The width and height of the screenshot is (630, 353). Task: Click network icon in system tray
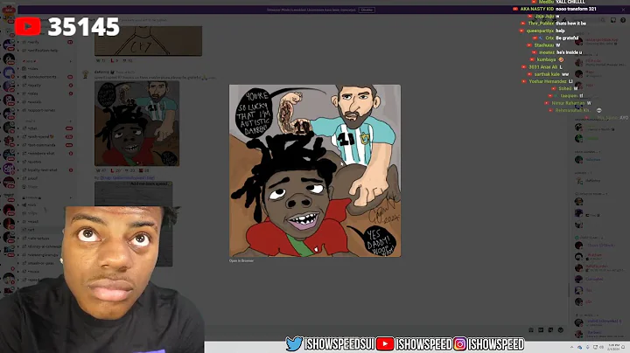(x=595, y=348)
